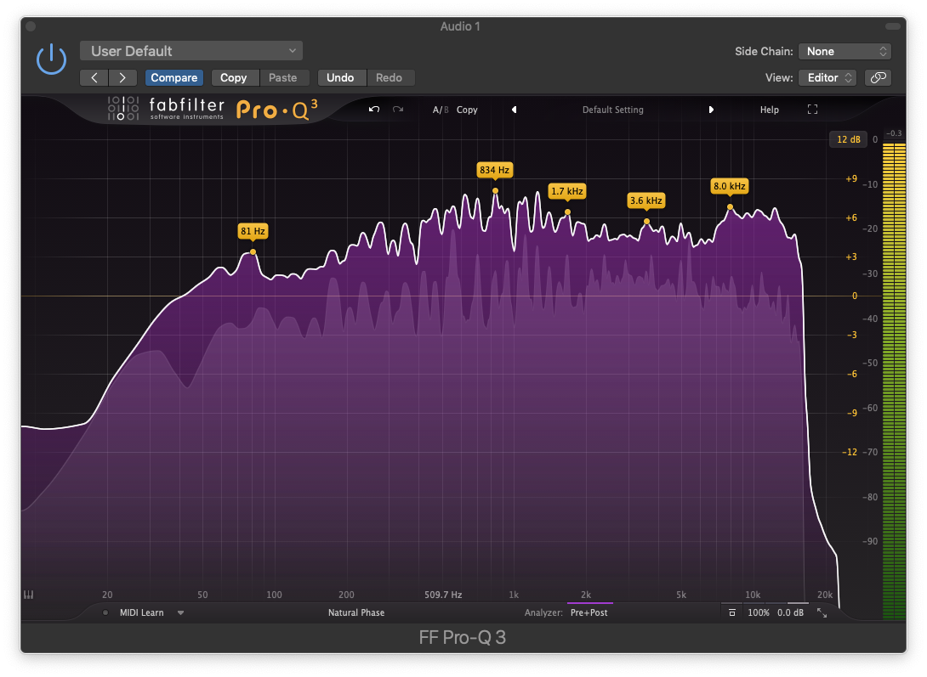Click the curved redo arrow in Pro-Q
Viewport: 927px width, 677px height.
pyautogui.click(x=398, y=110)
